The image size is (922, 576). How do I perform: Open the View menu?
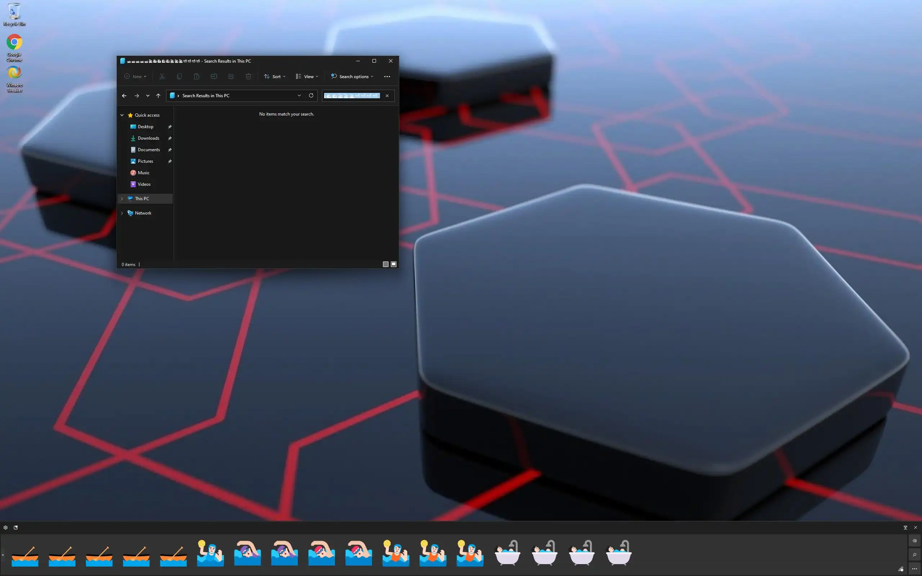click(307, 77)
